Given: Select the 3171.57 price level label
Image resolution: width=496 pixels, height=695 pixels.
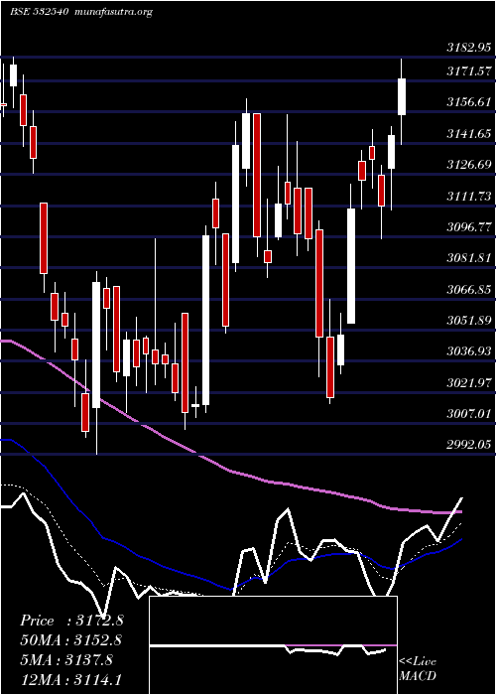Looking at the screenshot, I should coord(469,70).
